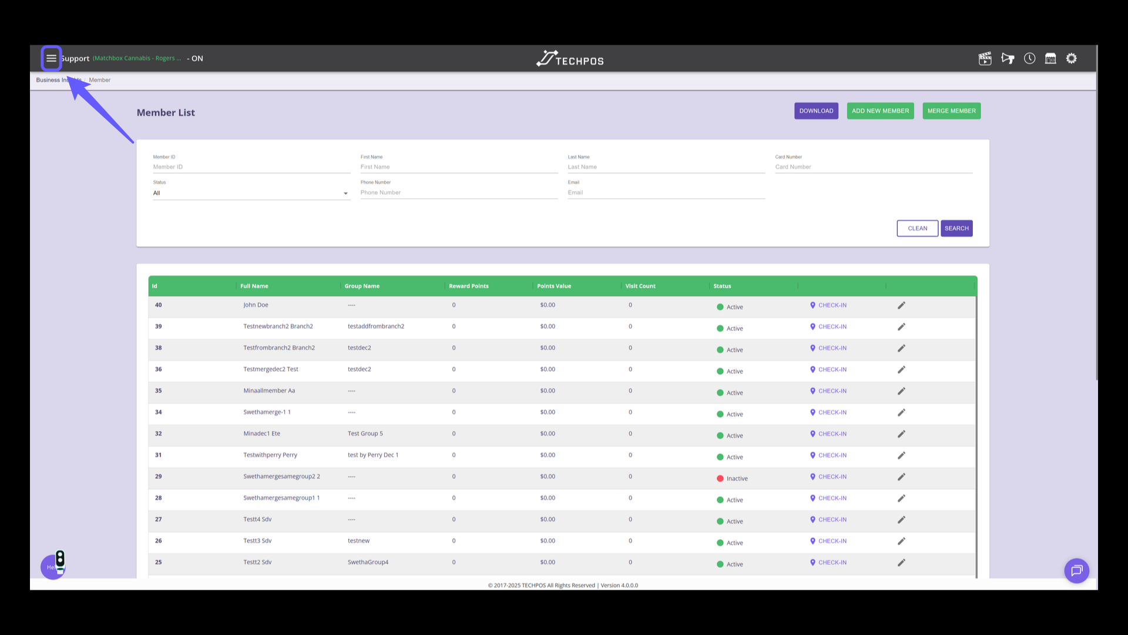
Task: Click the First Name input field
Action: coord(458,167)
